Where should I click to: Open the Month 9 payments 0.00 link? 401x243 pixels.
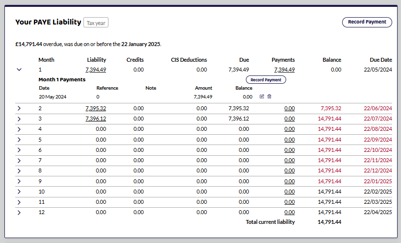tap(290, 181)
